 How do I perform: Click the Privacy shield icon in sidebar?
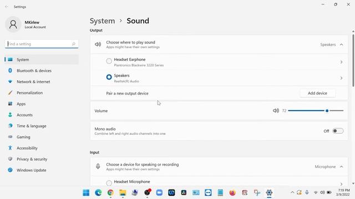[10, 159]
